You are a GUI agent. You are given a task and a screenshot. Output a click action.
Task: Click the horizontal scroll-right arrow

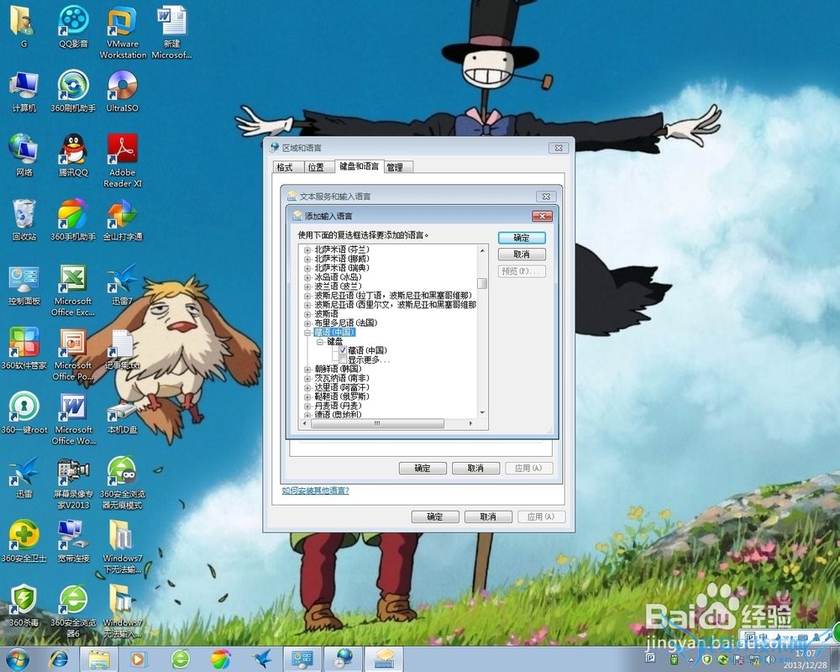pos(471,423)
